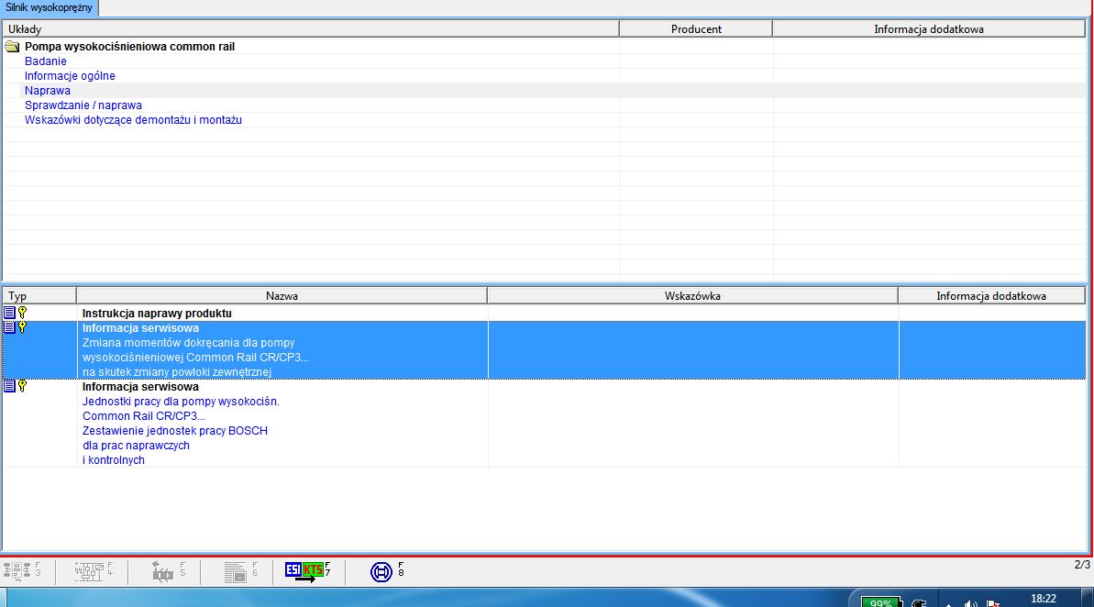Click key icon beside Jednostki pracy service info
This screenshot has width=1094, height=607.
coord(22,386)
